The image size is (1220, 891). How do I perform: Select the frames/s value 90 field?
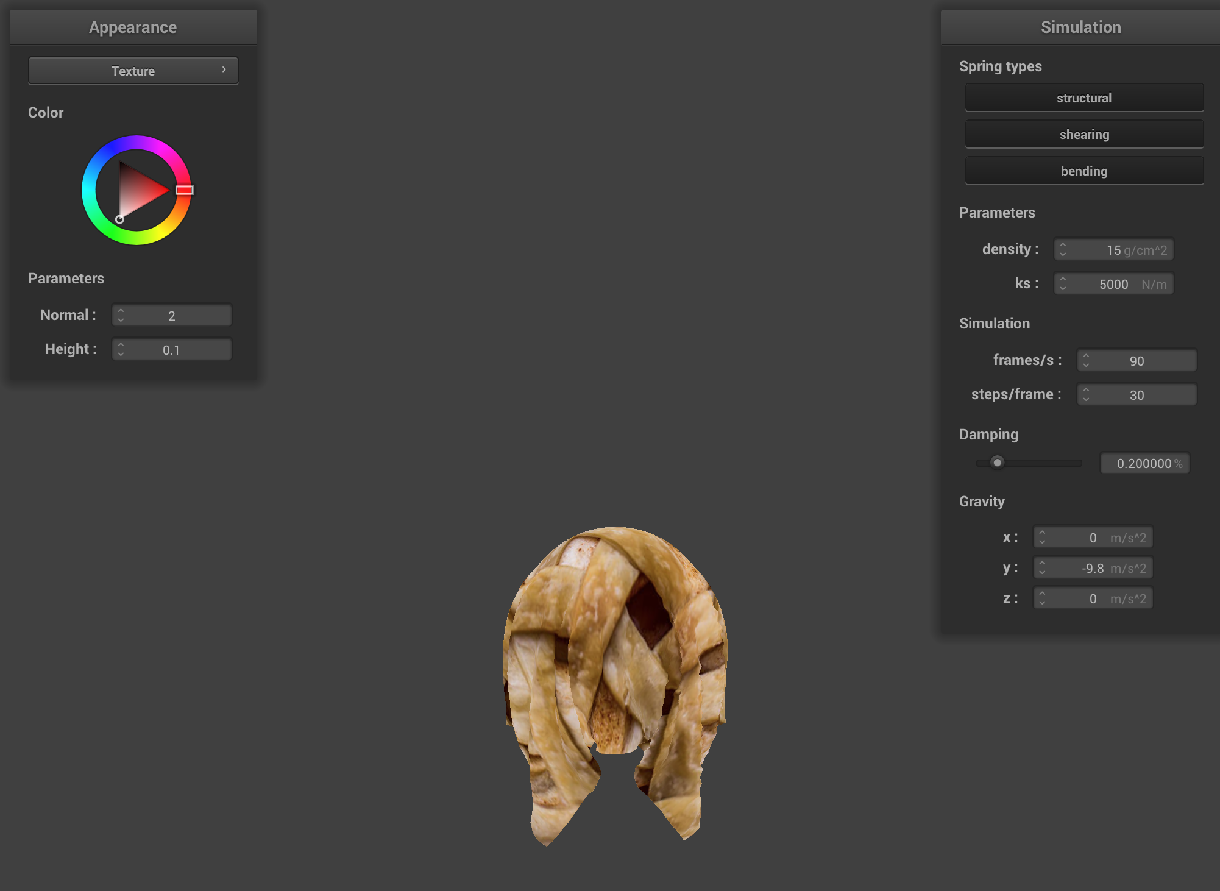click(1137, 360)
